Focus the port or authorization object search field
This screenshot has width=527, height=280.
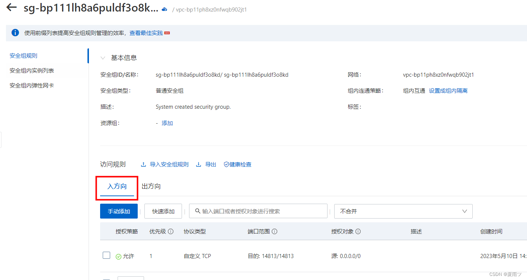tap(258, 211)
